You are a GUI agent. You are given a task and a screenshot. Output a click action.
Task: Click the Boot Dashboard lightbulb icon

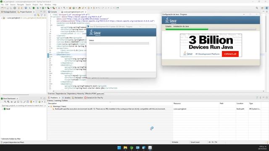pos(31,102)
